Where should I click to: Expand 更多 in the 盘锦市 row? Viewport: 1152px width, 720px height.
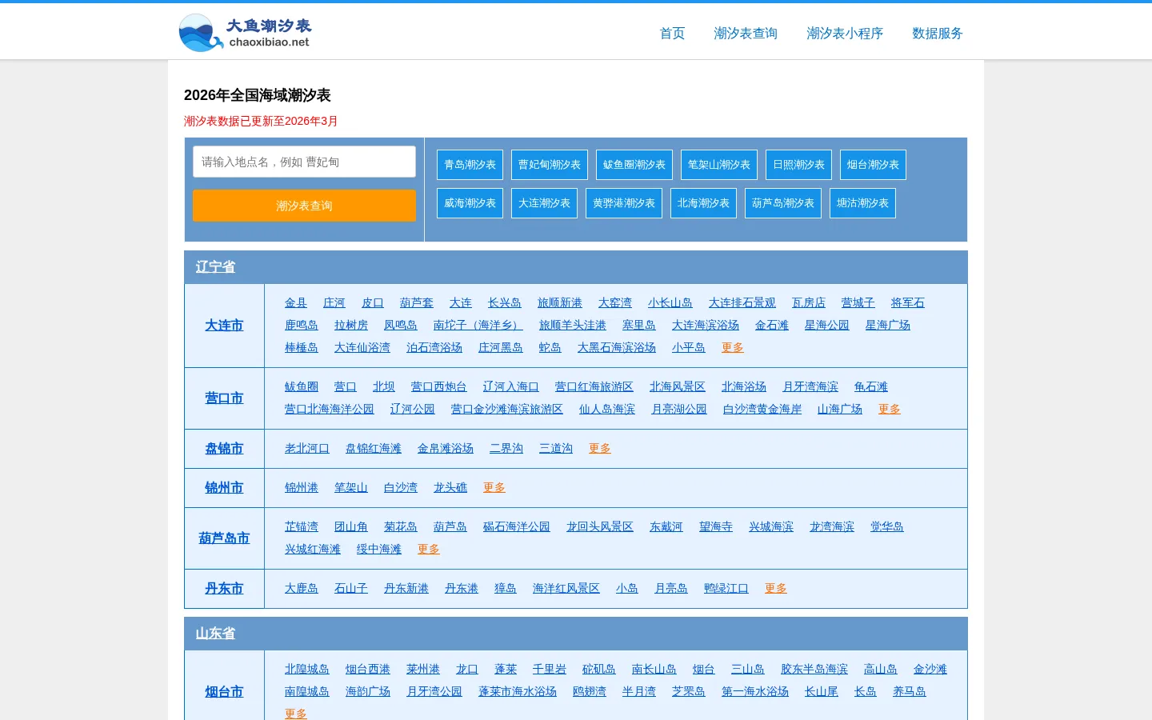pyautogui.click(x=600, y=448)
